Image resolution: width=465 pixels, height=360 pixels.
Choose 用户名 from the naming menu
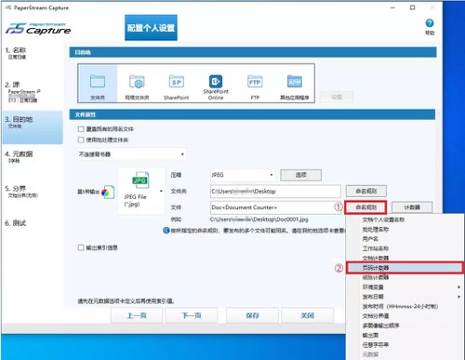[370, 239]
